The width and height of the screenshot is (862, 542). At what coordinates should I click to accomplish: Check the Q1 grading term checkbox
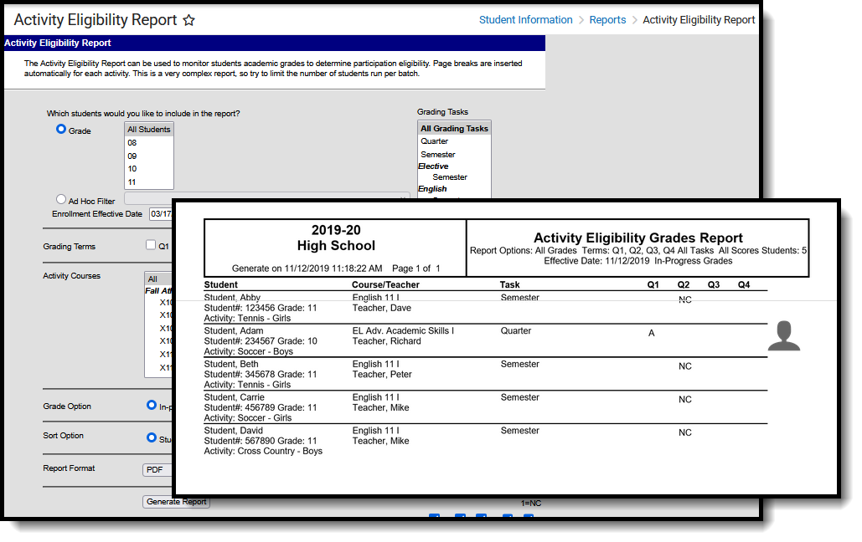151,245
